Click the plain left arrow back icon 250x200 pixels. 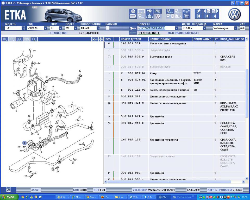coord(215,16)
